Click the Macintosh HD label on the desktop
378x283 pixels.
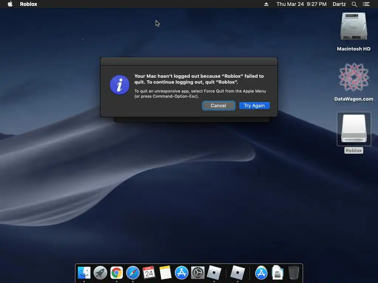click(x=354, y=49)
